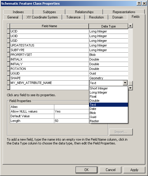The height and width of the screenshot is (176, 148).
Task: Select highlighted Text option in dropdown list
Action: coord(109,105)
